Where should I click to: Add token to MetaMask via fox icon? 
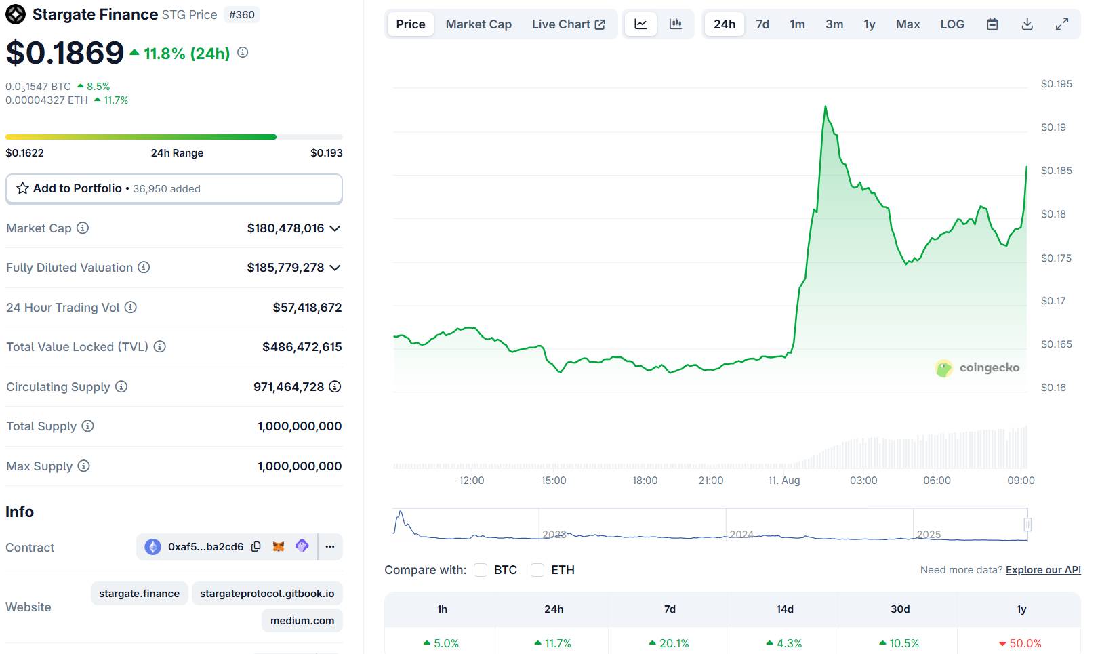point(279,546)
